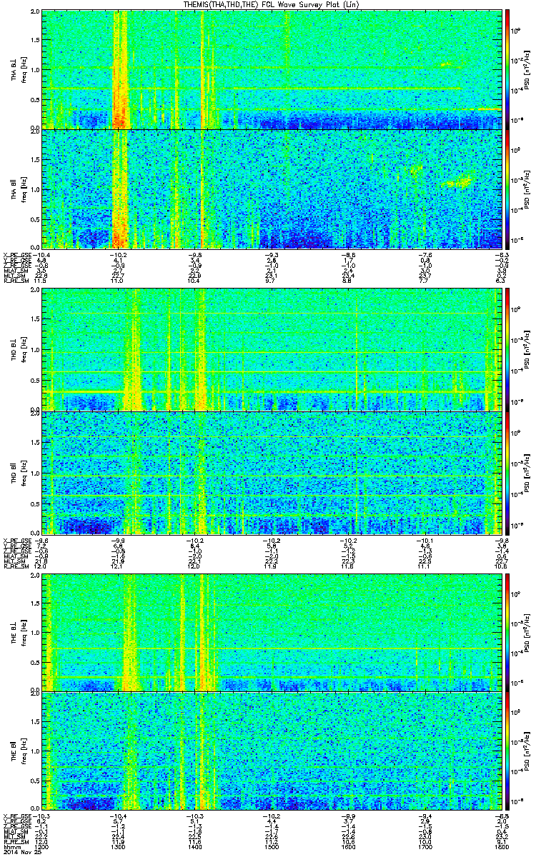Click the PSD color bar beside THD BII panel
The width and height of the screenshot is (536, 857).
pos(507,473)
